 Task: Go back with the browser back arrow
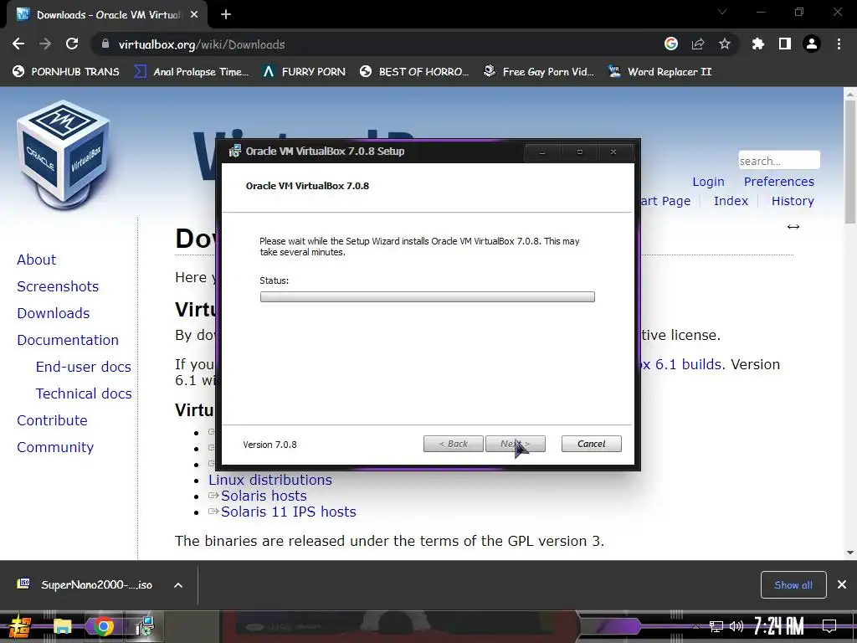pos(18,44)
